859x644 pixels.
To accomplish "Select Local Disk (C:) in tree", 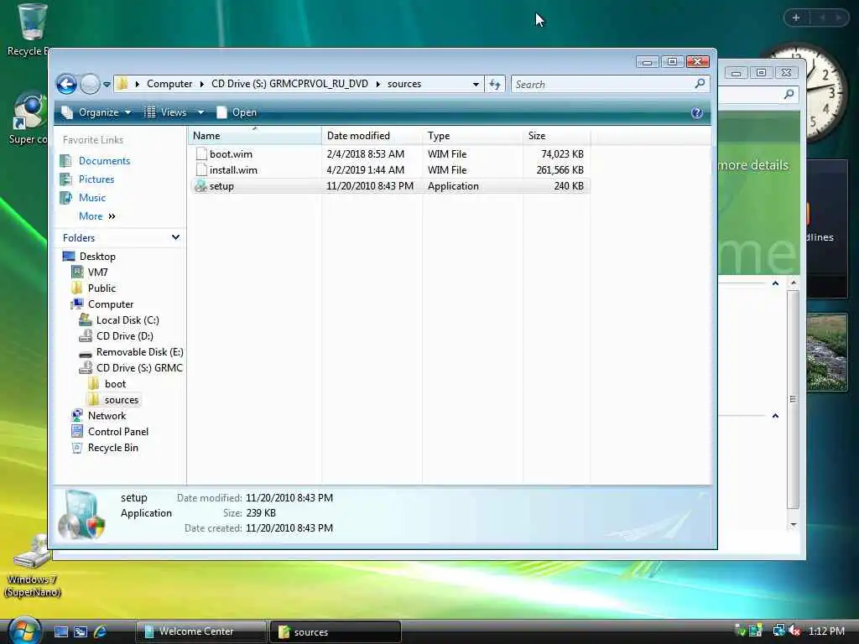I will 128,319.
